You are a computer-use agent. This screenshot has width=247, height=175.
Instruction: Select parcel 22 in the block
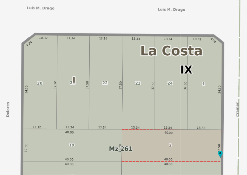click(x=105, y=83)
